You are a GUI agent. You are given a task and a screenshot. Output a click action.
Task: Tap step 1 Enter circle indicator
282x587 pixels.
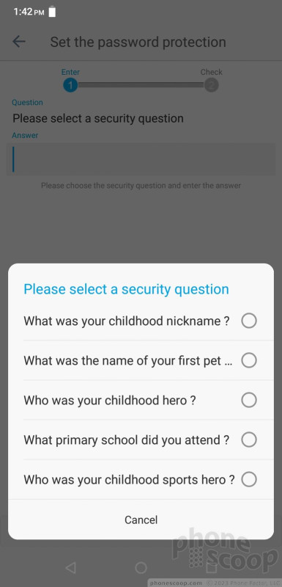pos(70,85)
